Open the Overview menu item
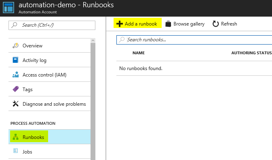Screen dimensions: 272x160 (x=49, y=45)
